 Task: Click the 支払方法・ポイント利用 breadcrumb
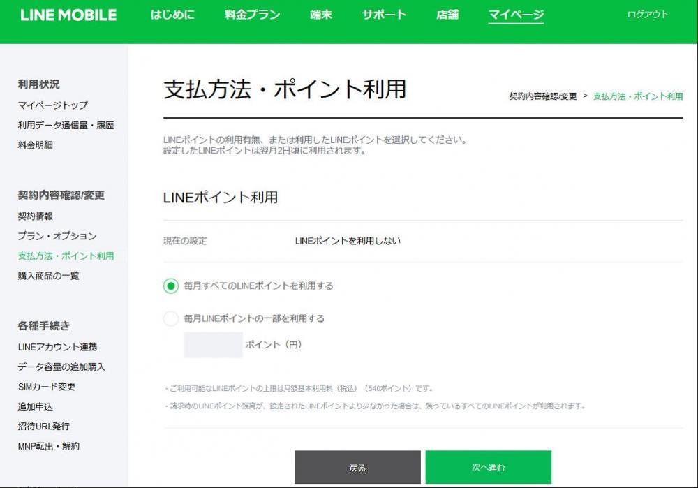click(x=638, y=96)
